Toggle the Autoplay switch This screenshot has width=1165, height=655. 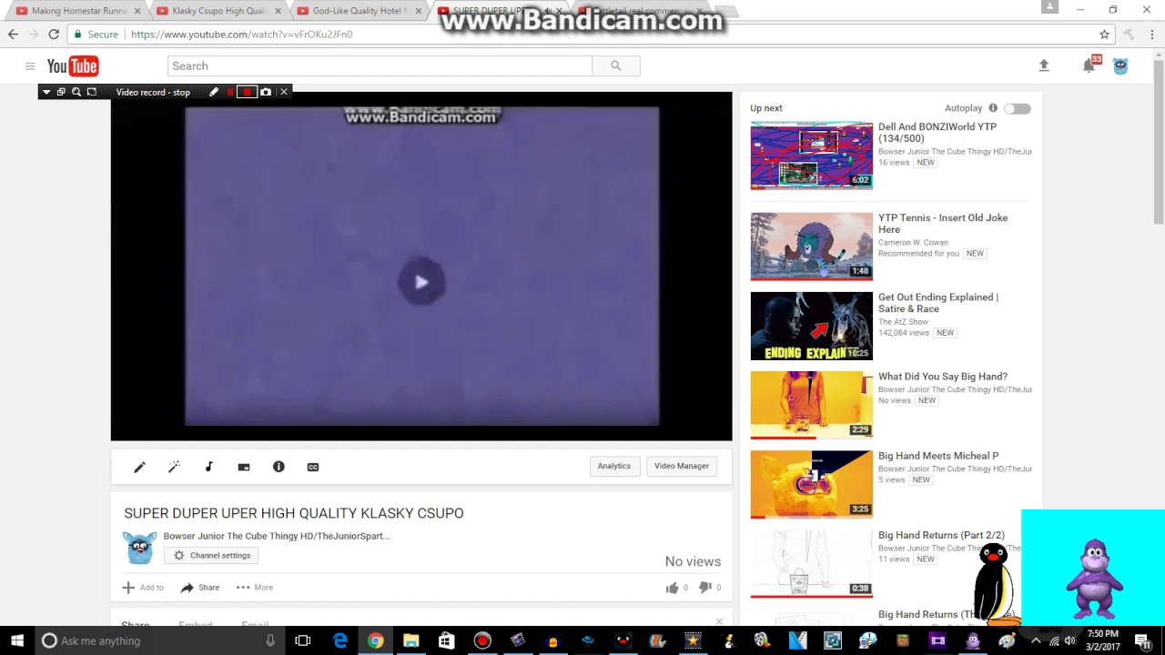point(1018,108)
